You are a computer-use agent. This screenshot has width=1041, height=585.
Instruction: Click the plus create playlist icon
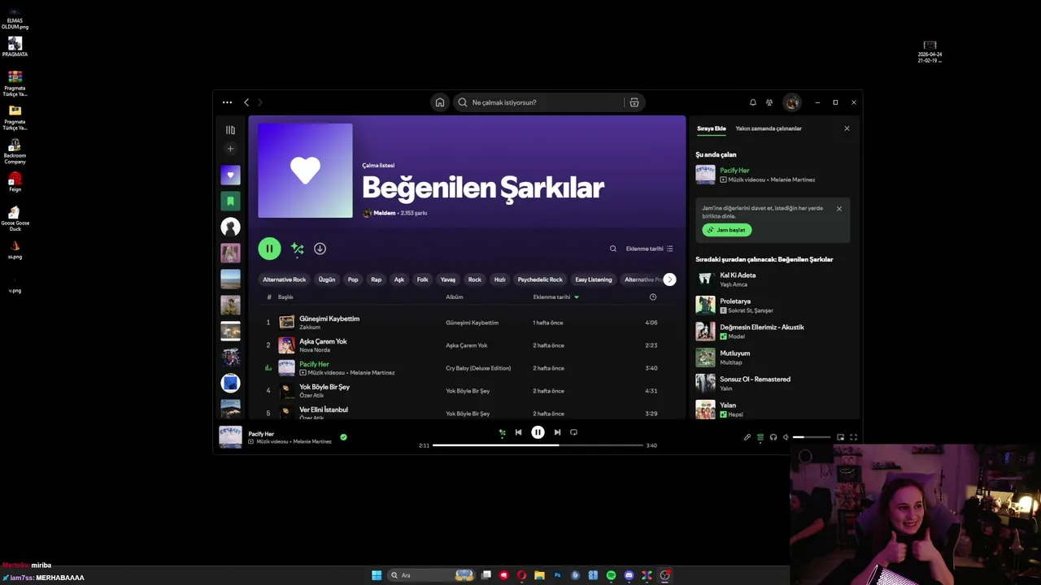coord(230,149)
